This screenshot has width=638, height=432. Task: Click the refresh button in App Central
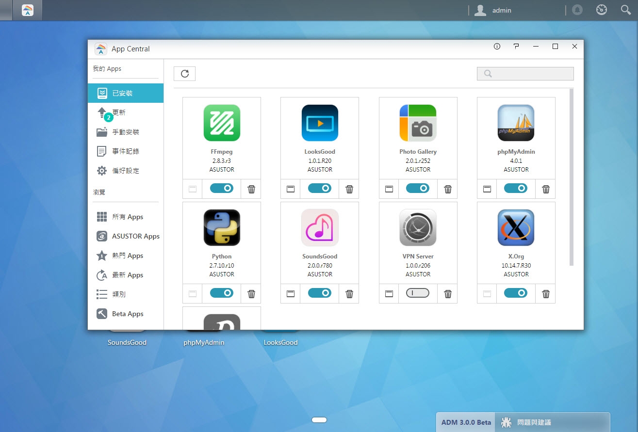tap(184, 74)
